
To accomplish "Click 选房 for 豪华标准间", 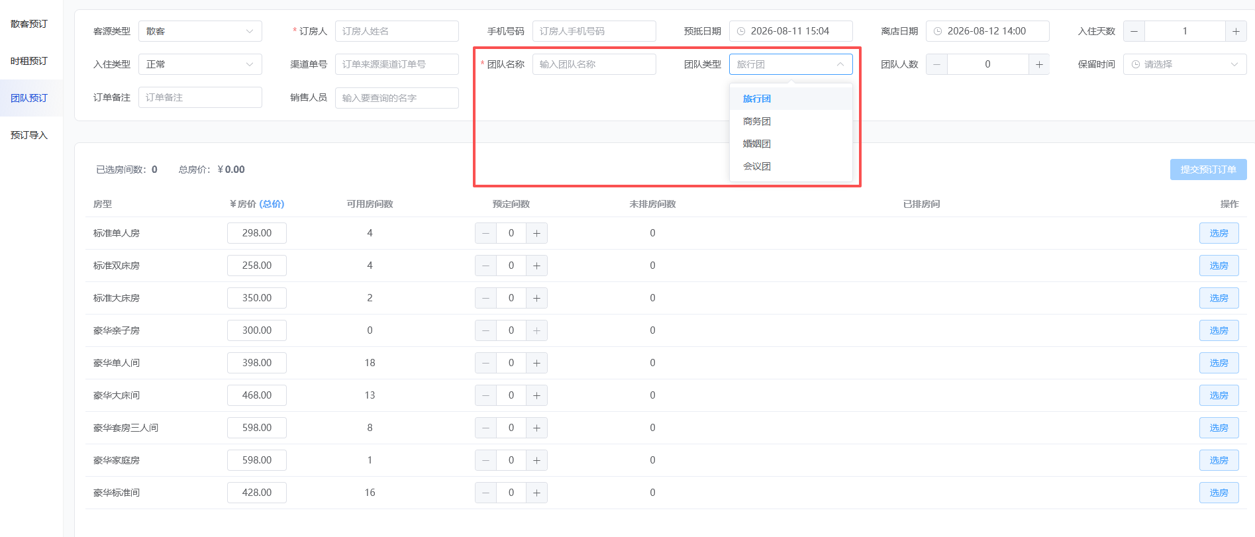I will coord(1219,493).
